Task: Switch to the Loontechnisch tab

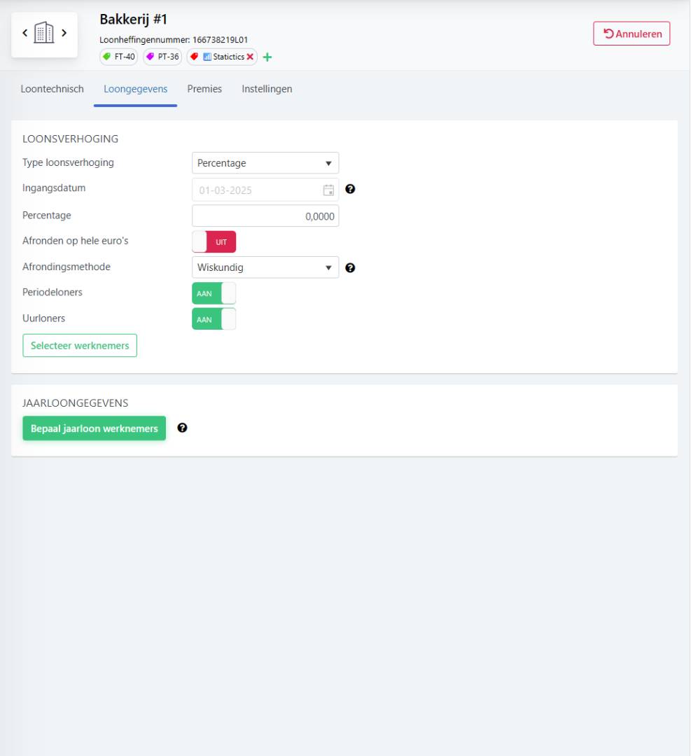Action: [53, 89]
